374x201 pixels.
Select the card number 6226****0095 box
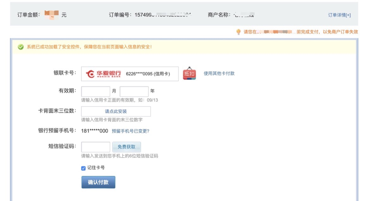pos(130,74)
